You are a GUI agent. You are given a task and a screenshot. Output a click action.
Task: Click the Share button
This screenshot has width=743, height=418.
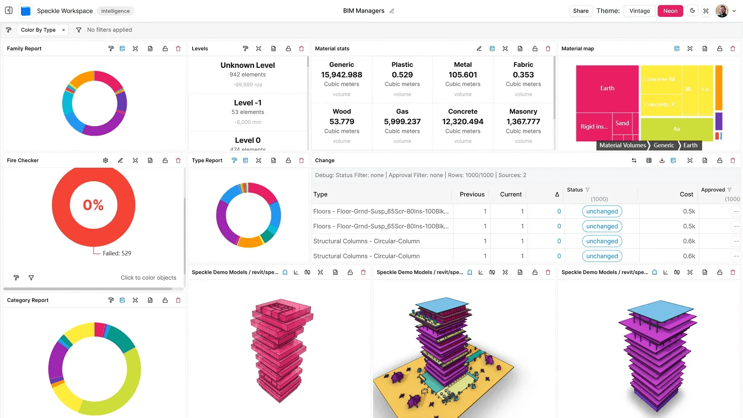(580, 11)
